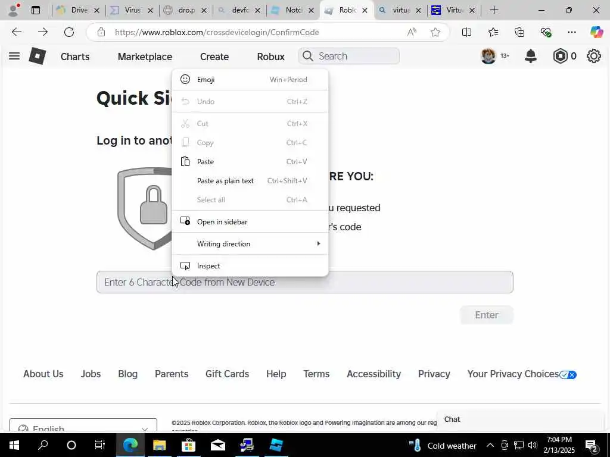This screenshot has height=457, width=610.
Task: Open Edge Settings and more menu
Action: 571,32
